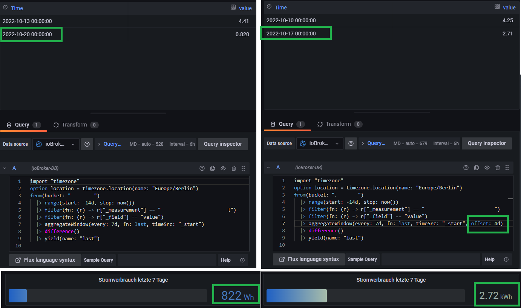521x308 pixels.
Task: Click Help button in left screenshot
Action: 226,260
